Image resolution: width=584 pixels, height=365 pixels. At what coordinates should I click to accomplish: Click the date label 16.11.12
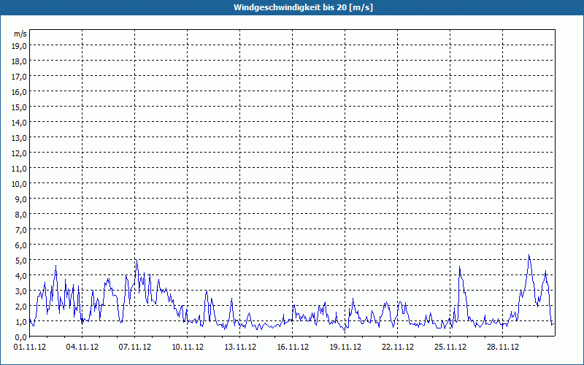tap(293, 347)
